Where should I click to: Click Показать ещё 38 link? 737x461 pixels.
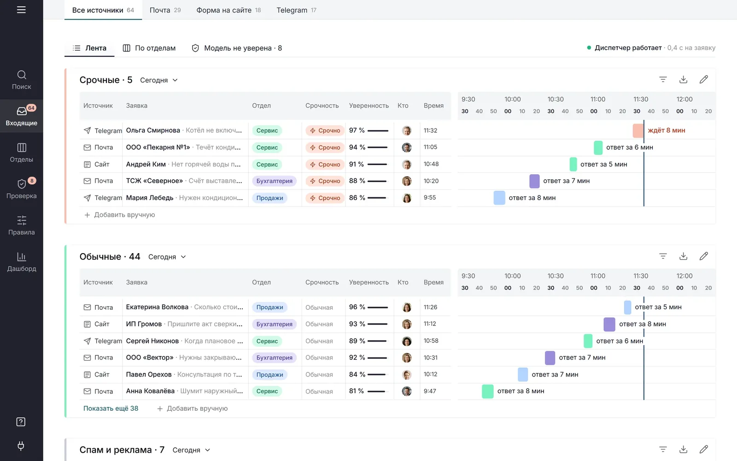click(x=111, y=408)
